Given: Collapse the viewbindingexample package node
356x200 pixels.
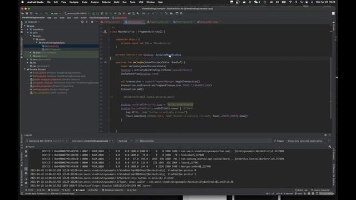Looking at the screenshot, I should click(x=37, y=43).
